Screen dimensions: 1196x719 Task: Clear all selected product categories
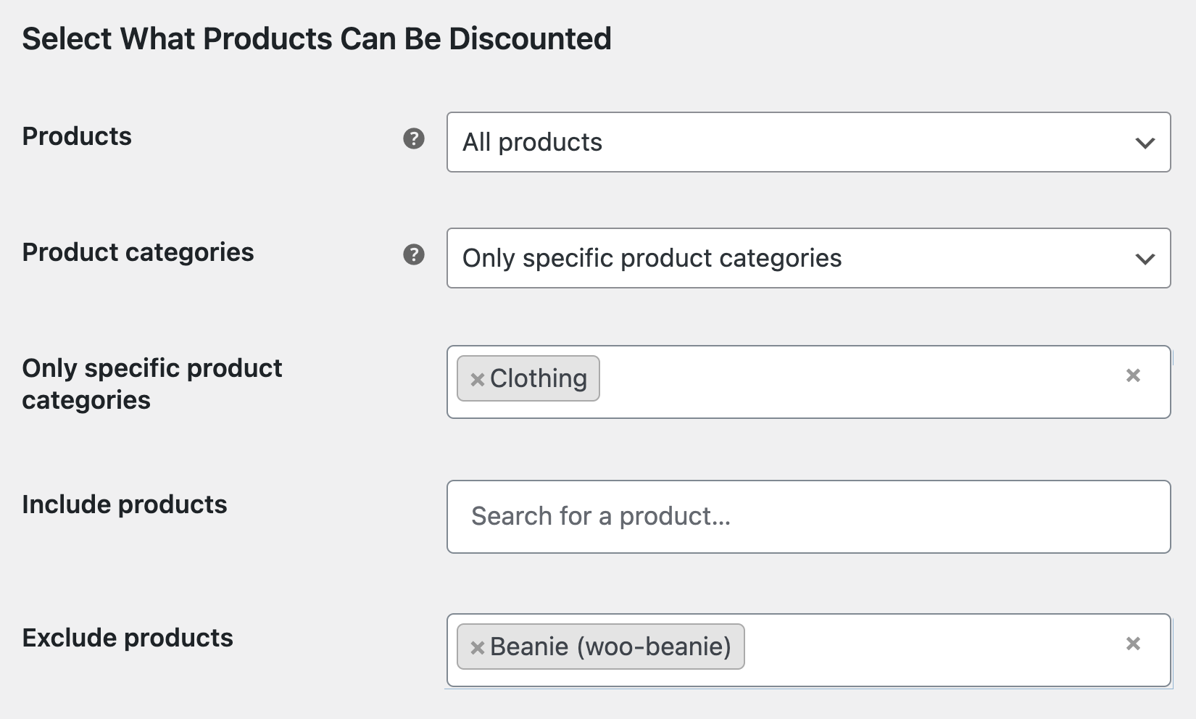pyautogui.click(x=1133, y=375)
